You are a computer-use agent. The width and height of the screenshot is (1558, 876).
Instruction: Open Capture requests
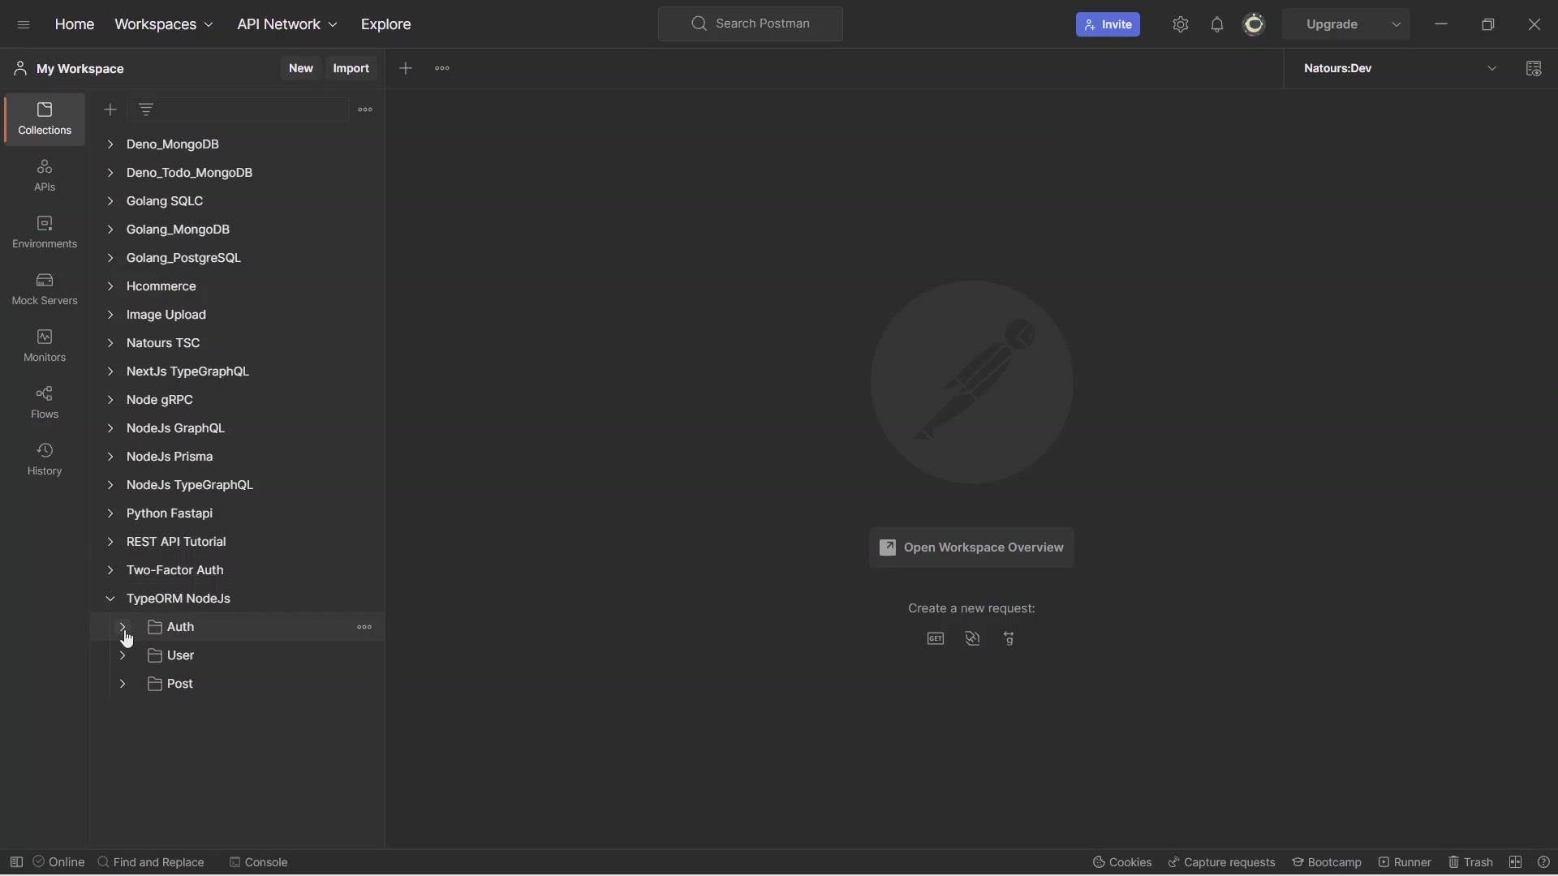(x=1221, y=862)
